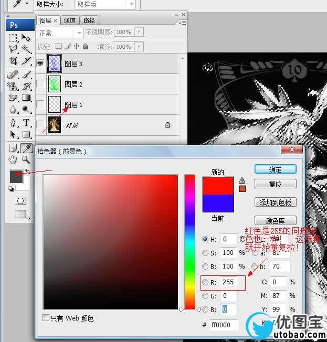The width and height of the screenshot is (327, 342).
Task: Click the 图层 3 layer thumbnail
Action: point(55,63)
